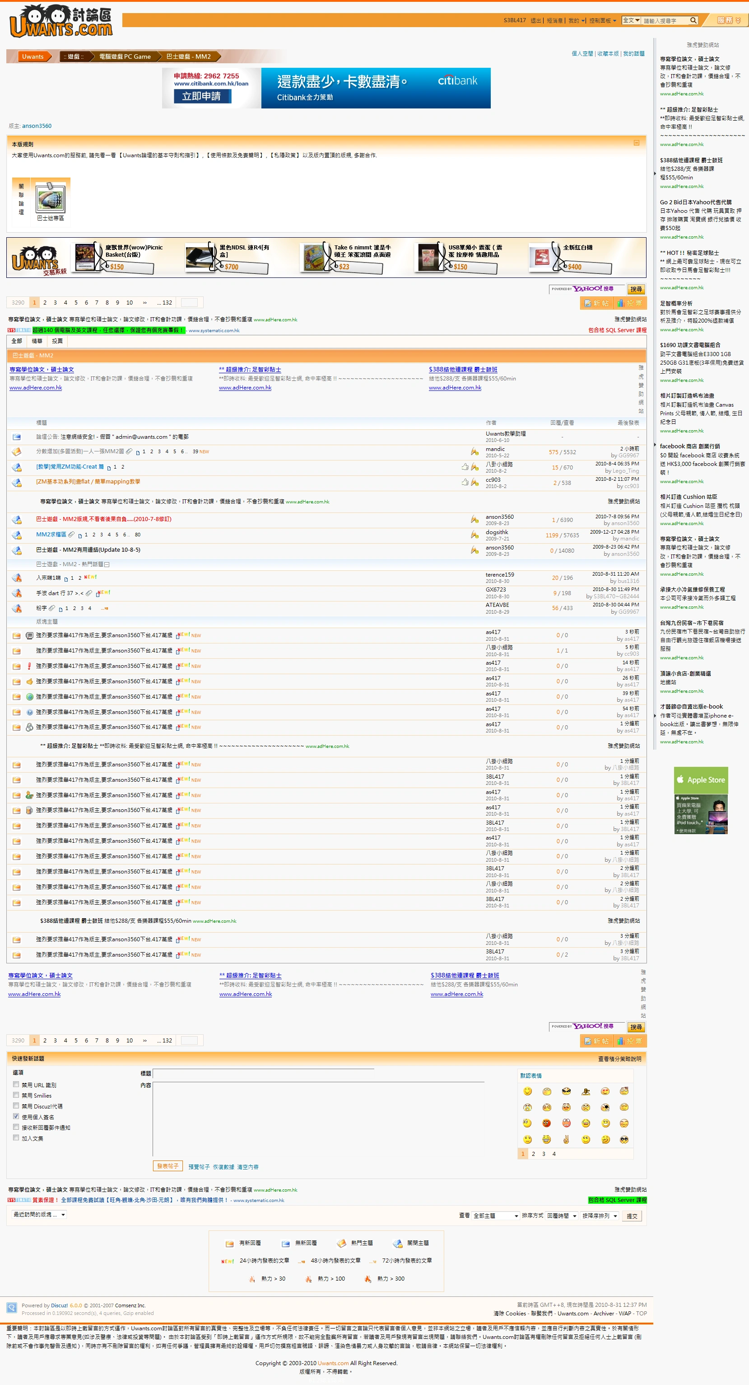The height and width of the screenshot is (1385, 749).
Task: Click attachment paperclip on 手求 dart 行 thread
Action: (x=88, y=593)
